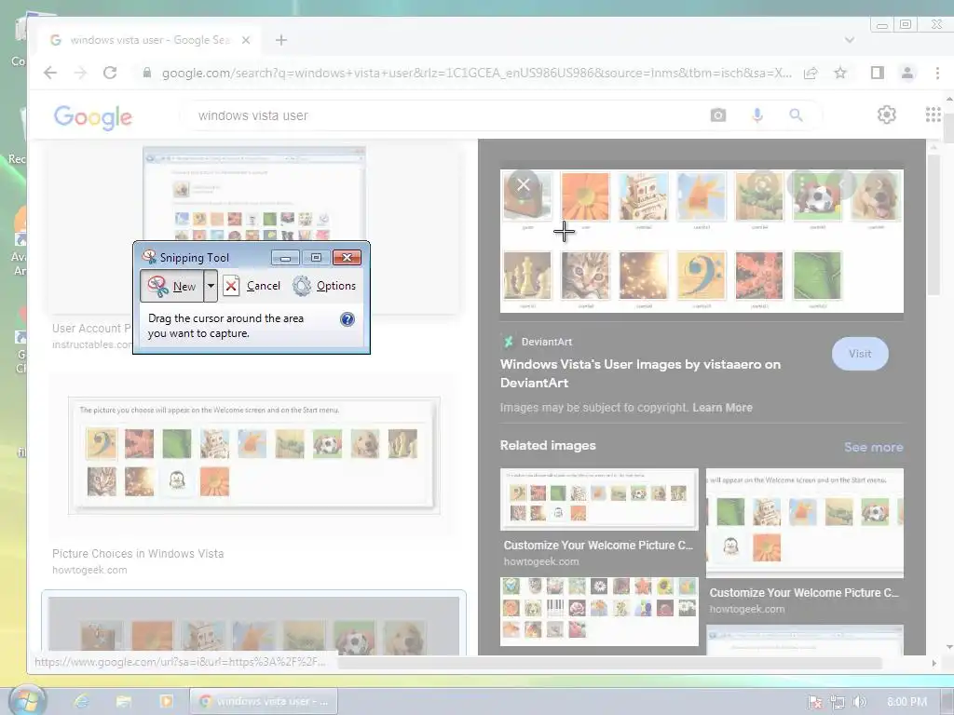Viewport: 954px width, 715px height.
Task: Open first Customize Your Welcome Picture related image
Action: (599, 499)
